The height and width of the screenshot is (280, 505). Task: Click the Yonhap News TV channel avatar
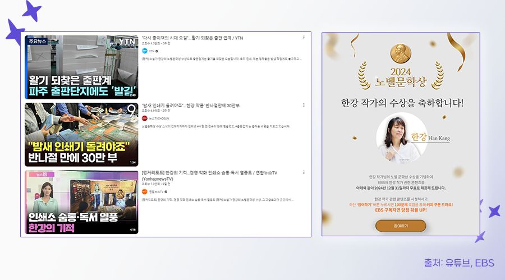145,192
